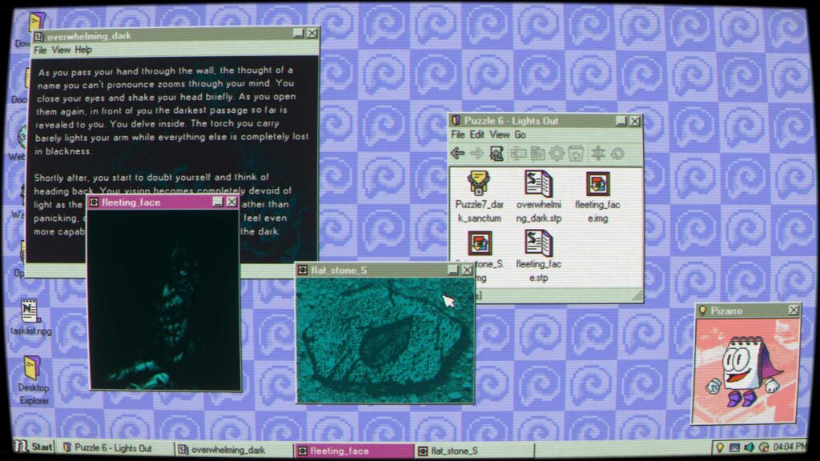The width and height of the screenshot is (820, 461).
Task: Click the greyed gear icon in Puzzle 6 toolbar
Action: pyautogui.click(x=557, y=153)
